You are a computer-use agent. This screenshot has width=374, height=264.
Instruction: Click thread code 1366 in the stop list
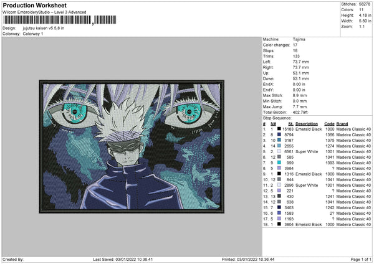click(x=330, y=135)
